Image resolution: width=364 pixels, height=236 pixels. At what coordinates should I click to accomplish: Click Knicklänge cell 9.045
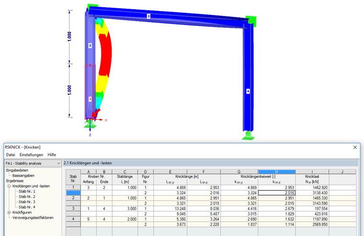click(170, 214)
